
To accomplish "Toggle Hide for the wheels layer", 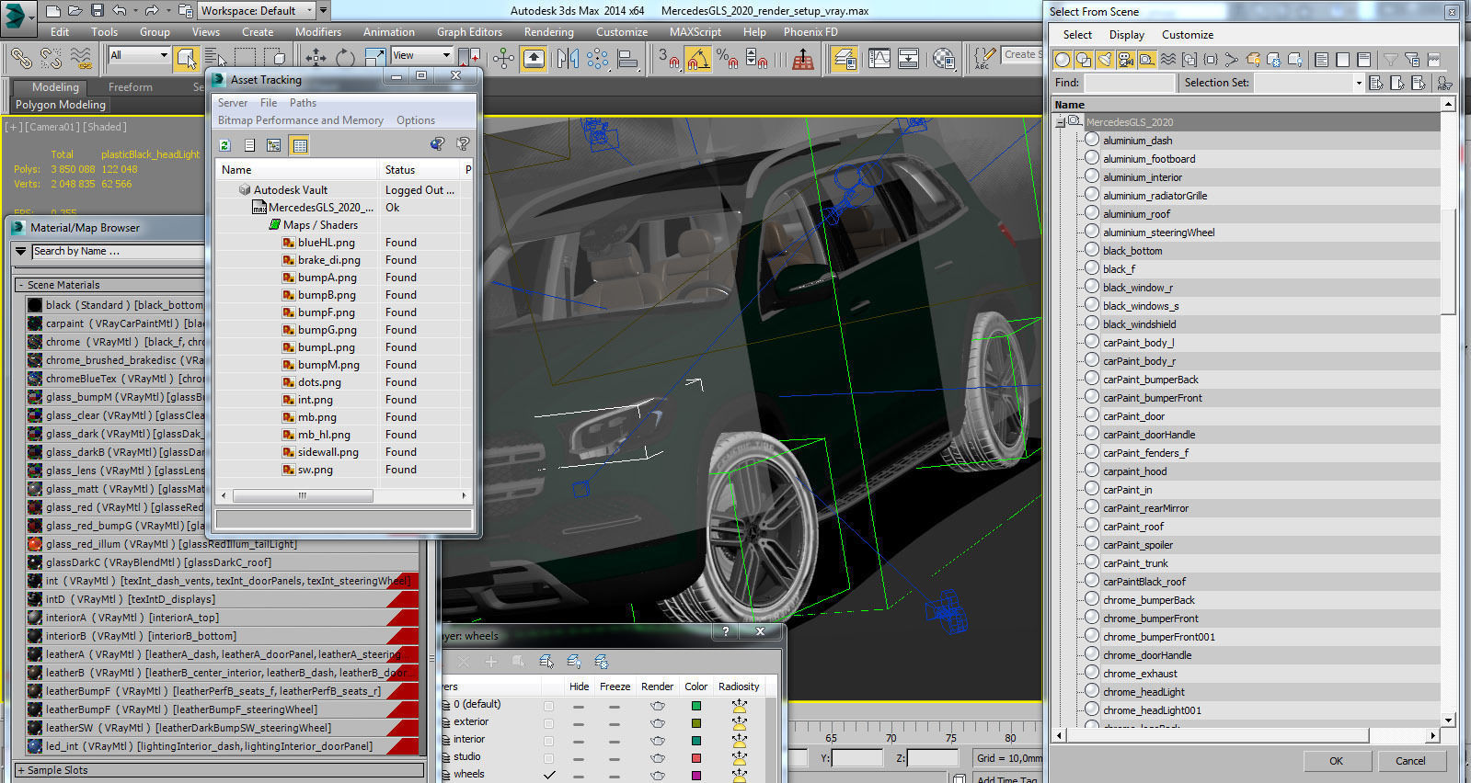I will [x=579, y=776].
